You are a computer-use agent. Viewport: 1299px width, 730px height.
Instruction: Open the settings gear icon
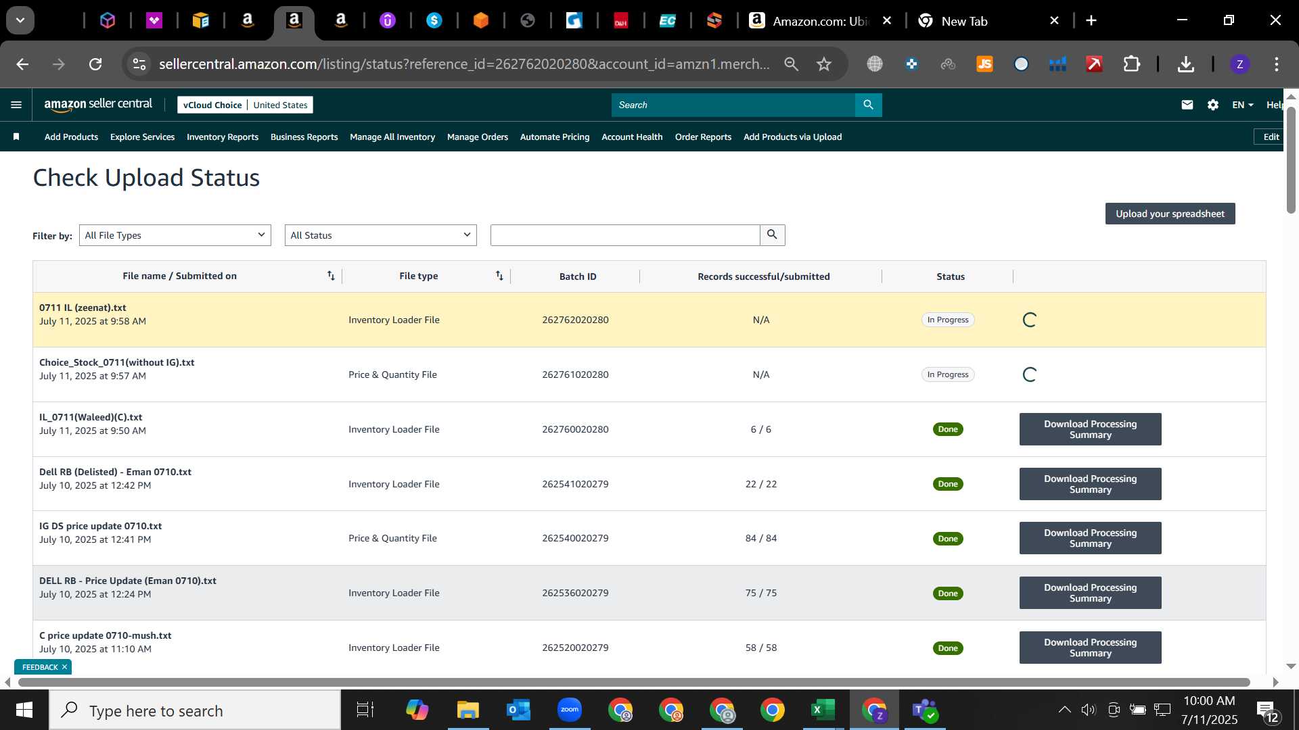pos(1212,105)
